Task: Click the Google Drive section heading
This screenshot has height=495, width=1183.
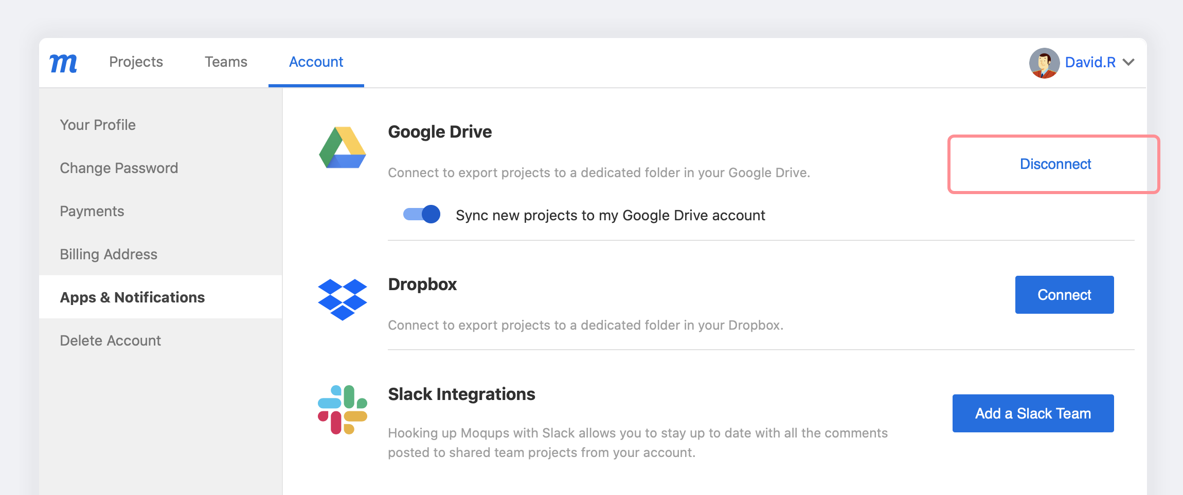Action: click(440, 131)
